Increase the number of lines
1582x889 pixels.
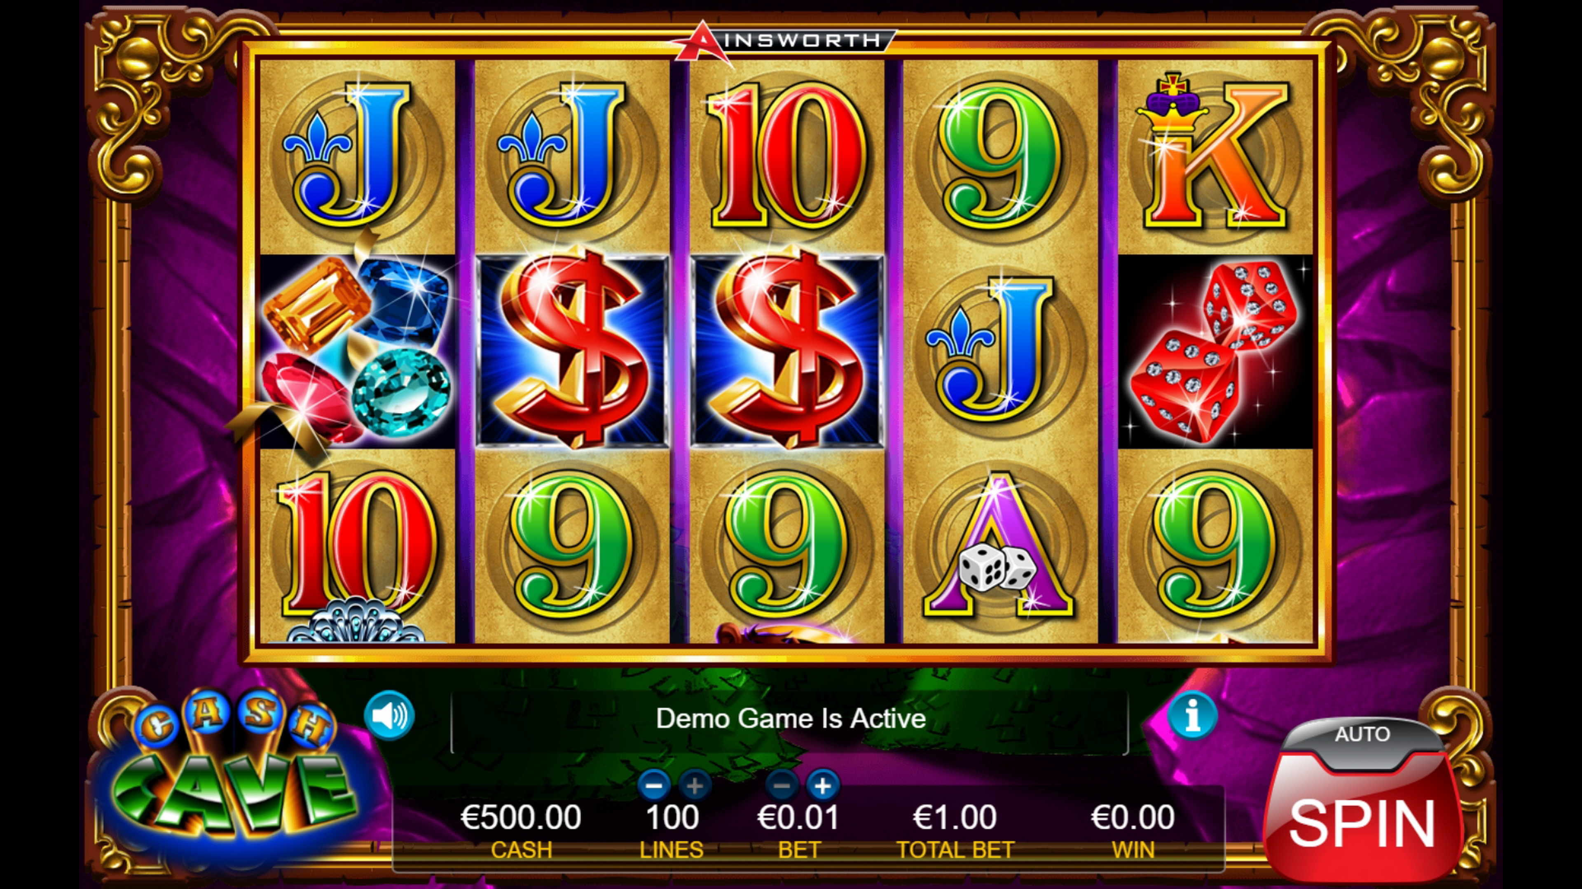[x=695, y=785]
